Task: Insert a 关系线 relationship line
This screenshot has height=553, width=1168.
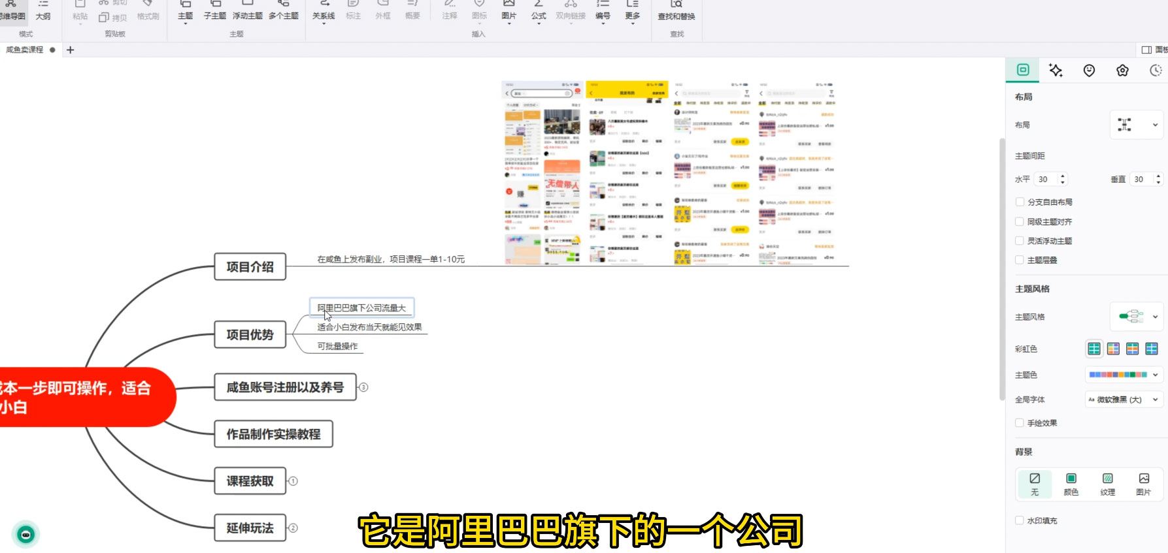Action: [x=324, y=9]
